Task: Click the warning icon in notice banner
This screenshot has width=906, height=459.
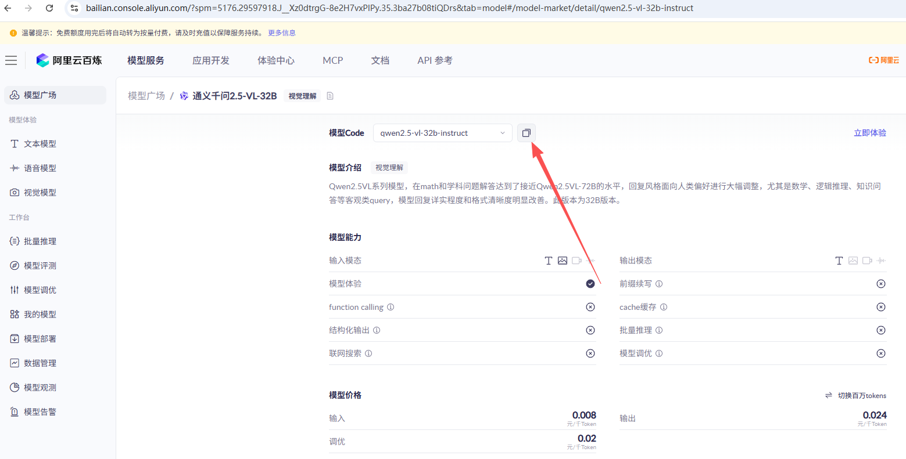Action: 13,33
